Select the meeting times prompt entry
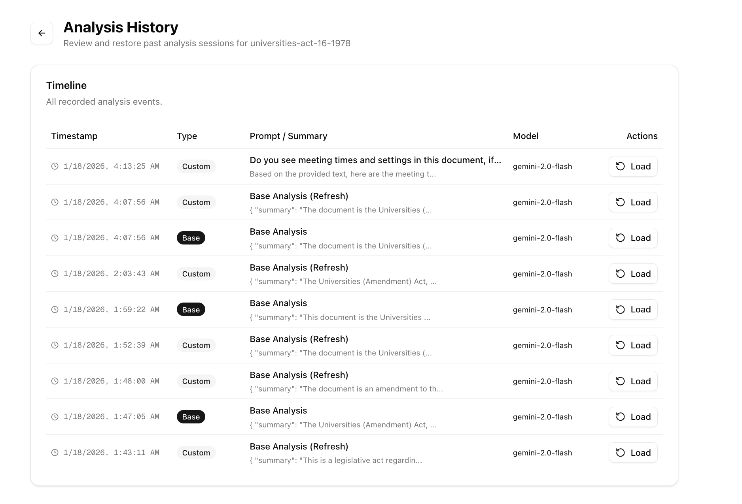 click(375, 160)
